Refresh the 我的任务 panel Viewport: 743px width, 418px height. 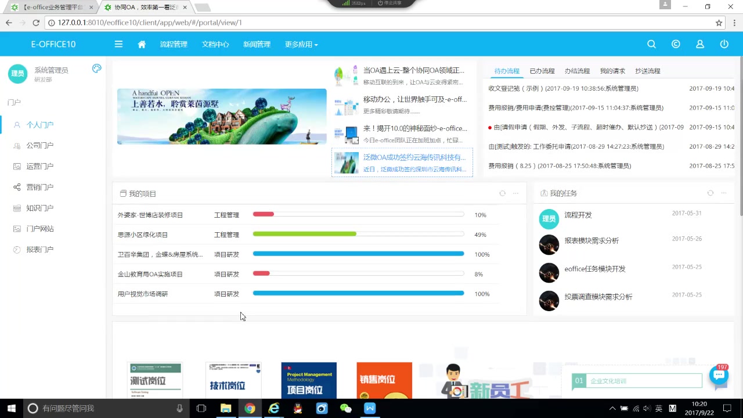[x=710, y=193]
